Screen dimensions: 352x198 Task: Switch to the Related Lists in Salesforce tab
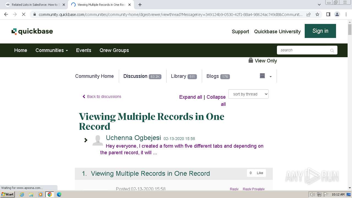click(35, 5)
